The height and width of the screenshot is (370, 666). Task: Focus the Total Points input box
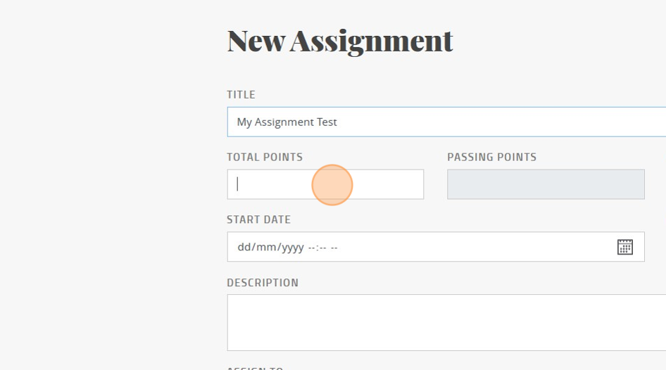(325, 184)
